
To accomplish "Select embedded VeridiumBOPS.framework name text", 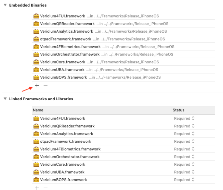I will [x=64, y=78].
